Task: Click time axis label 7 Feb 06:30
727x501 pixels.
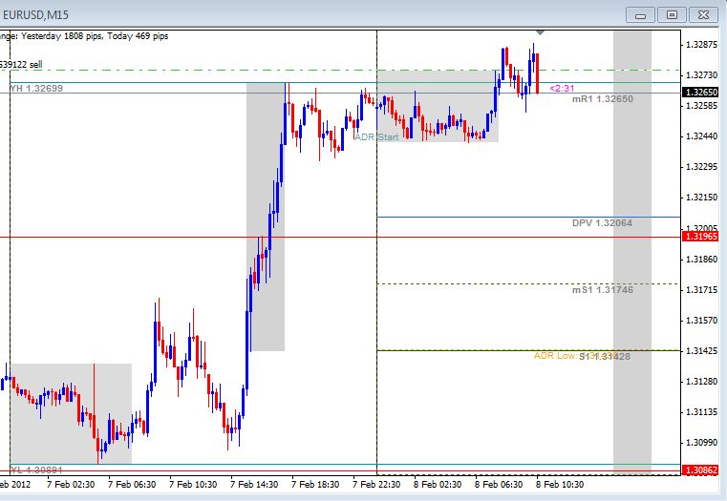Action: 132,485
